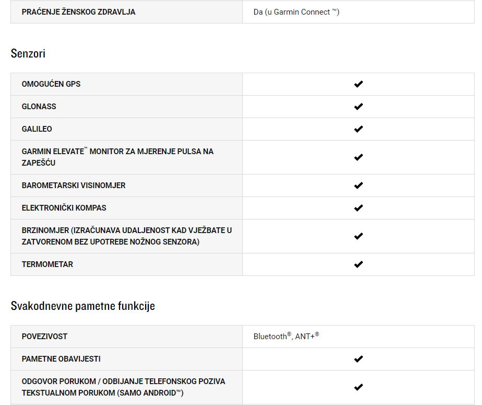Image resolution: width=482 pixels, height=405 pixels.
Task: Click the Barometarski visinomjer checkmark
Action: pyautogui.click(x=358, y=186)
